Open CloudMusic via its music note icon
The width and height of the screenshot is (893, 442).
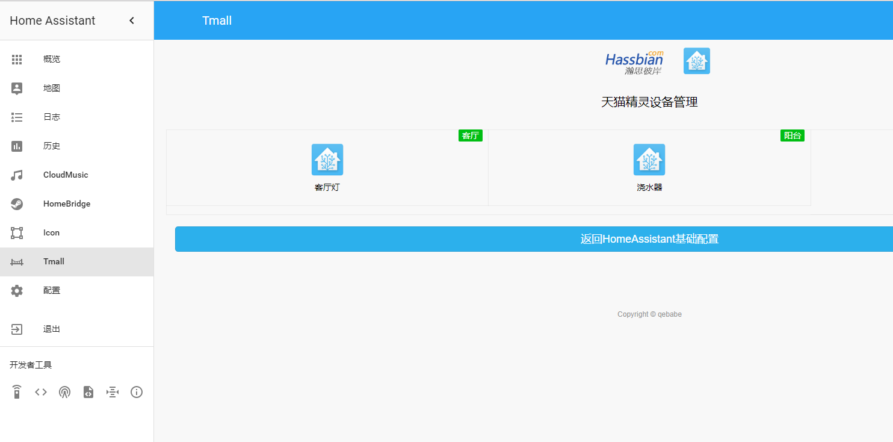coord(17,175)
